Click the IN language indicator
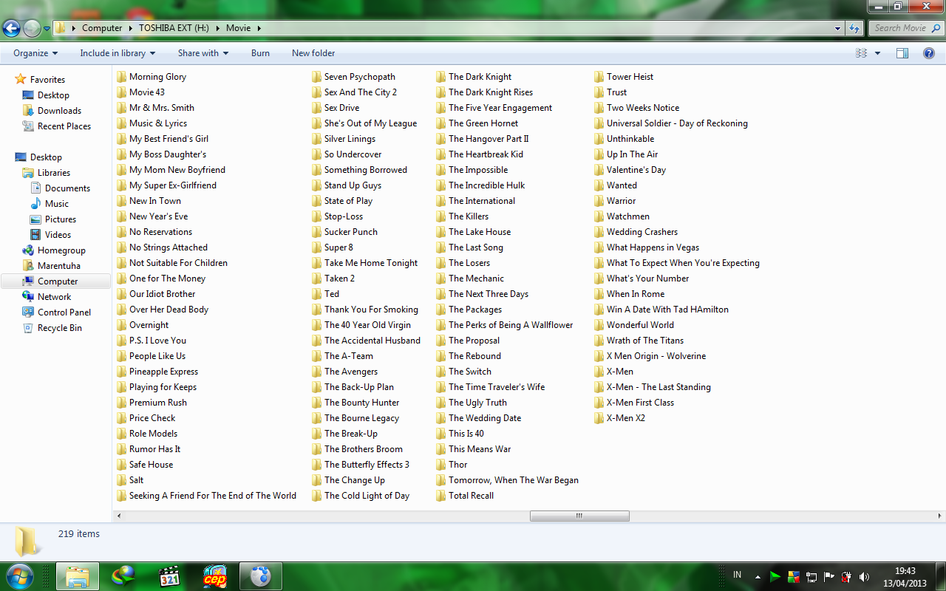The image size is (946, 591). click(738, 575)
